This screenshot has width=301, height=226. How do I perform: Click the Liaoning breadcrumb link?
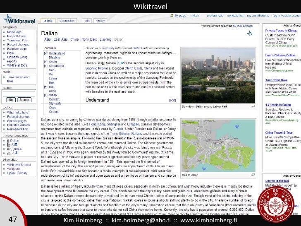105,39
